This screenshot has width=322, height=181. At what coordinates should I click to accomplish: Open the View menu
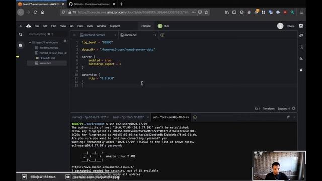click(63, 26)
